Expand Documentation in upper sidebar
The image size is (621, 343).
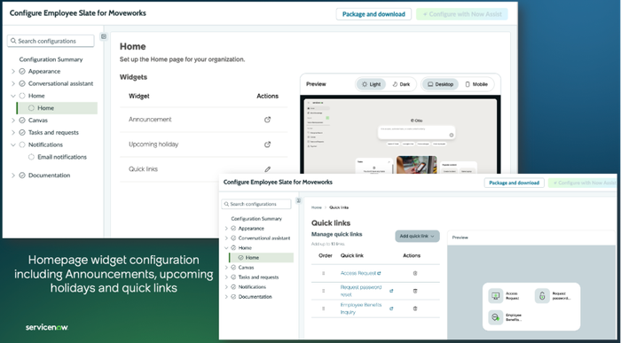coord(13,175)
